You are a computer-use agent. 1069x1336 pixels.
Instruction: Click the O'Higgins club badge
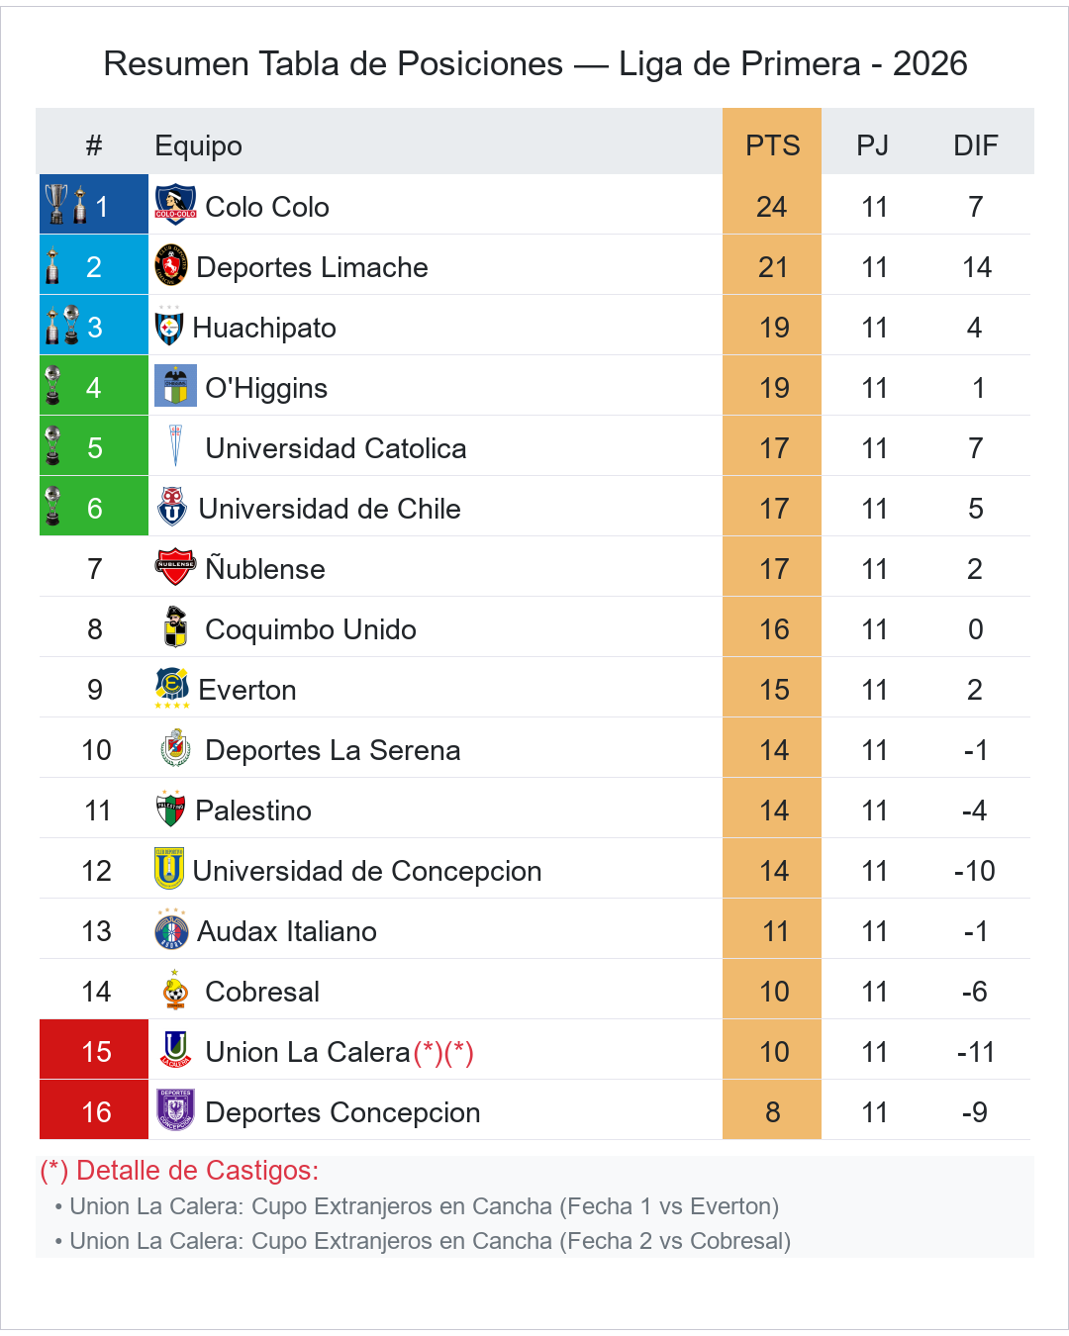point(175,386)
